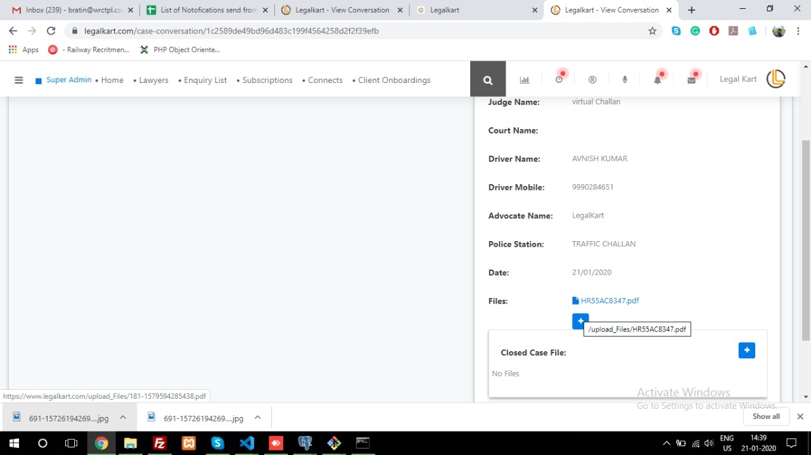Click the microphone icon in navbar
811x455 pixels.
point(625,80)
